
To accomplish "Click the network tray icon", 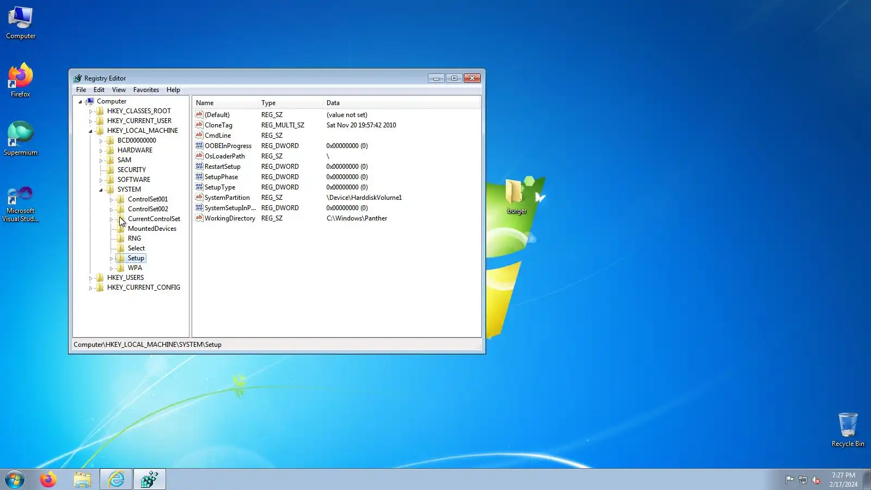I will click(x=803, y=480).
